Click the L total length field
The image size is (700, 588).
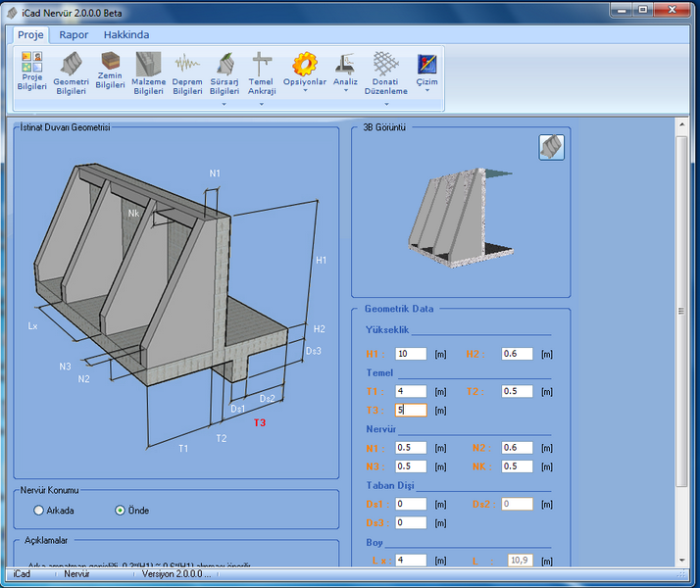point(520,560)
